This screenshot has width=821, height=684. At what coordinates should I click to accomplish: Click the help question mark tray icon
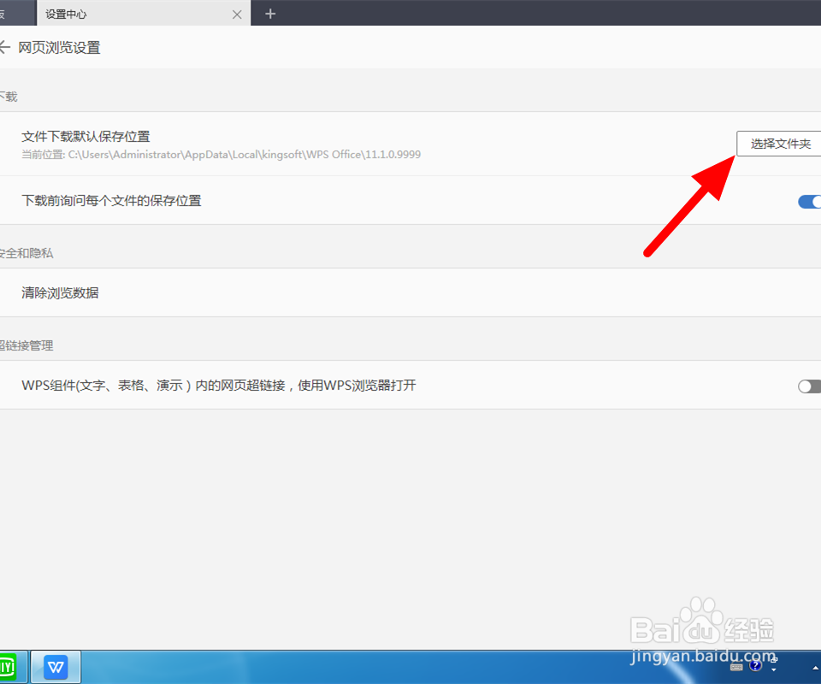[755, 665]
